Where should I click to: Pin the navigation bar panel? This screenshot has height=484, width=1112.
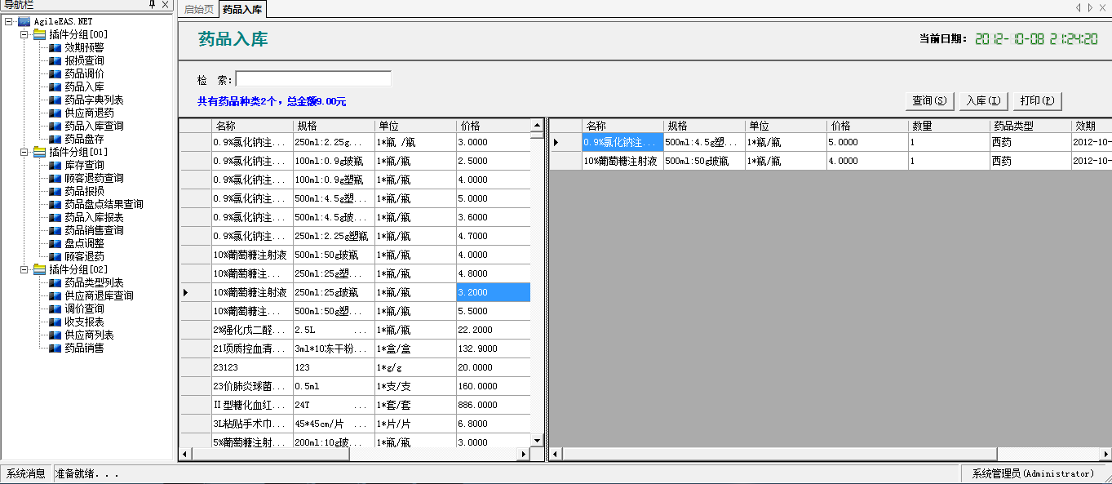152,5
